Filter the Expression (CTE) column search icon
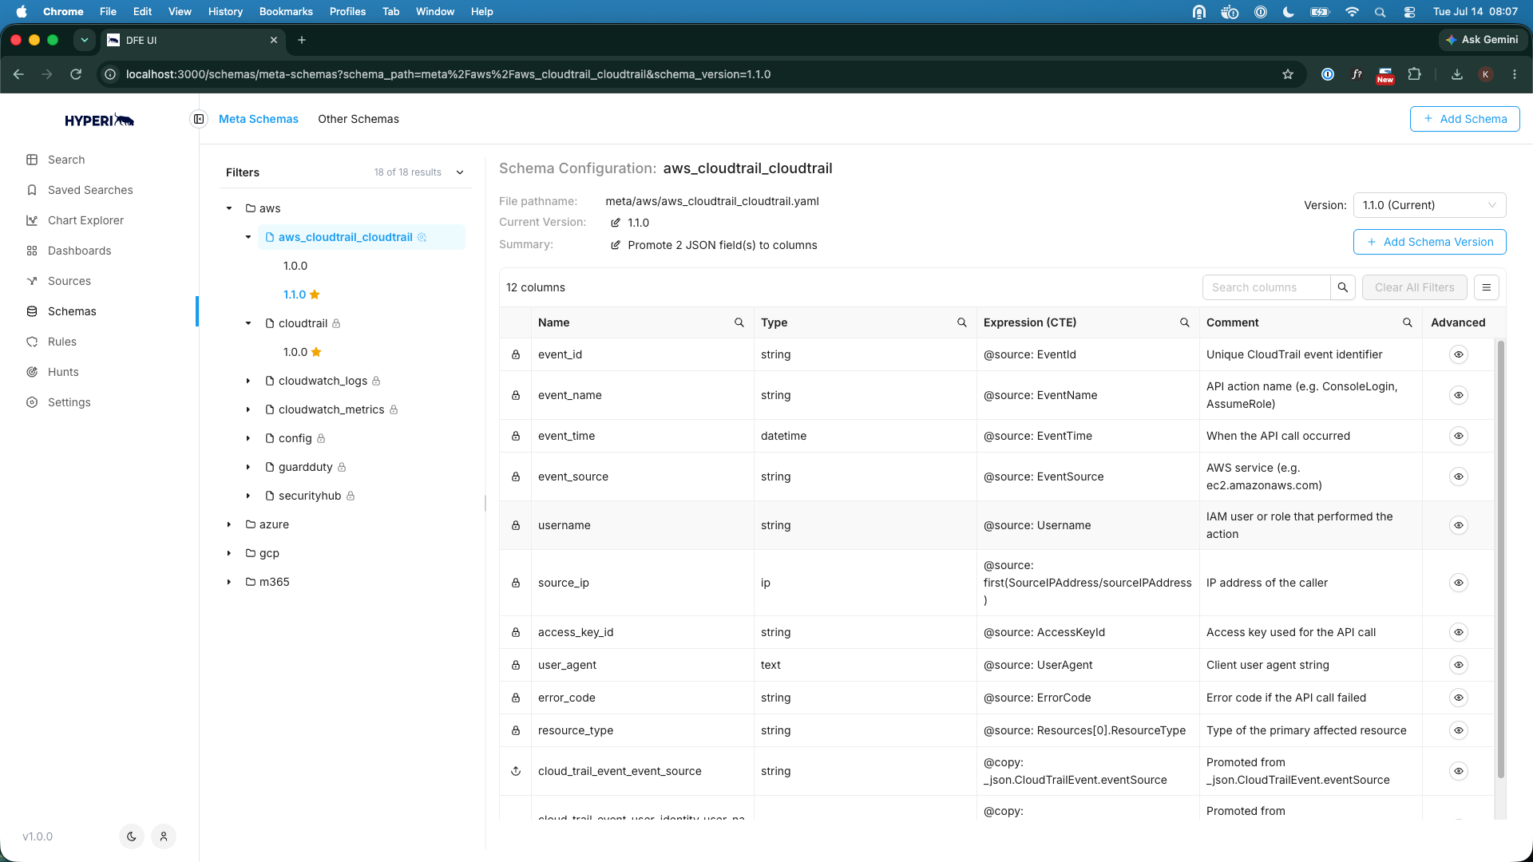 1185,322
